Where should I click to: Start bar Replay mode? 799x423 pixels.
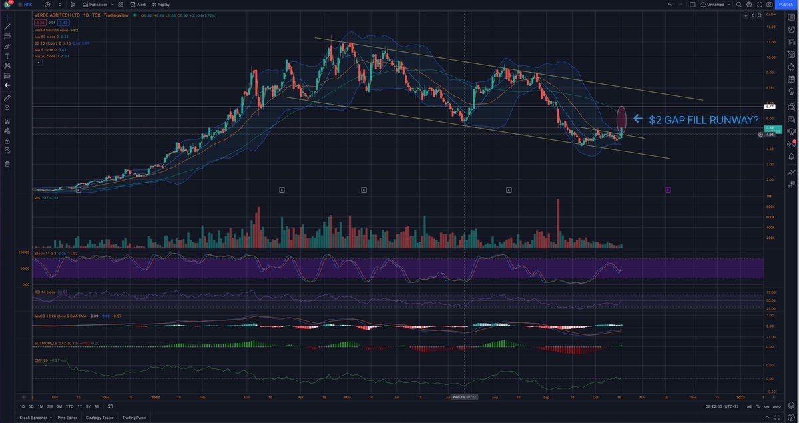coord(160,5)
